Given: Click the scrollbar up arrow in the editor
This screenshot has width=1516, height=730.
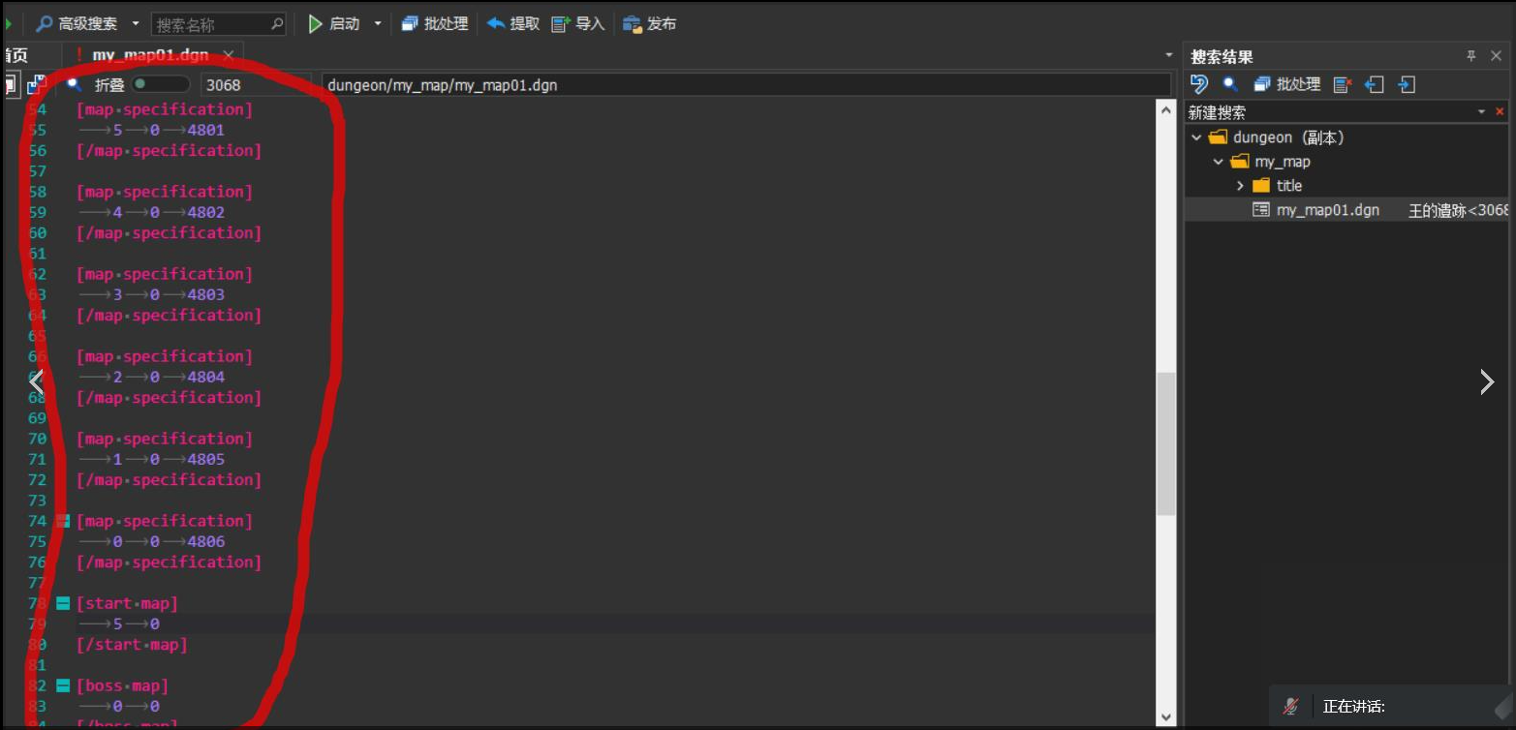Looking at the screenshot, I should [x=1166, y=109].
